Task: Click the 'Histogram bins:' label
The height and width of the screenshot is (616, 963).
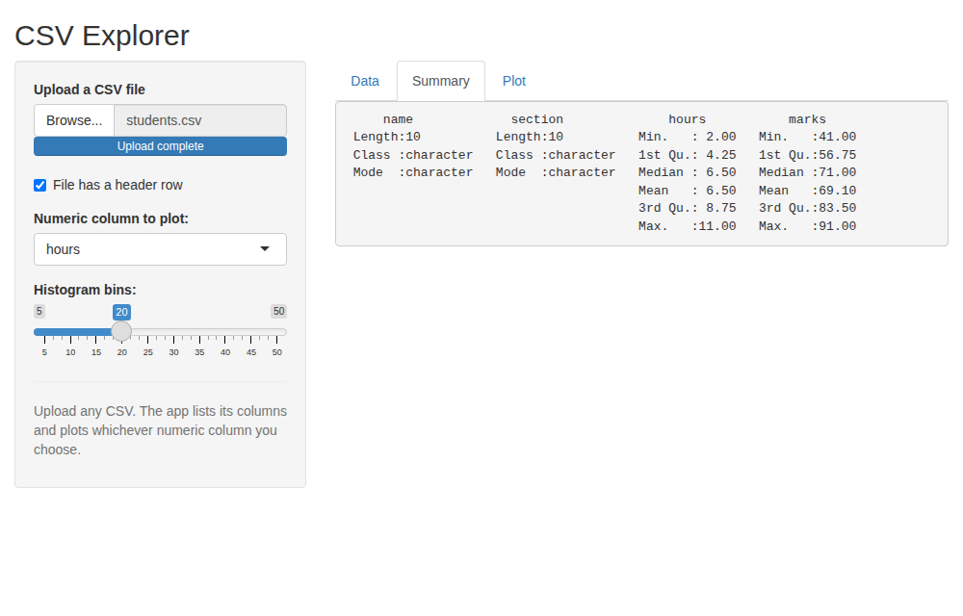Action: click(x=85, y=290)
